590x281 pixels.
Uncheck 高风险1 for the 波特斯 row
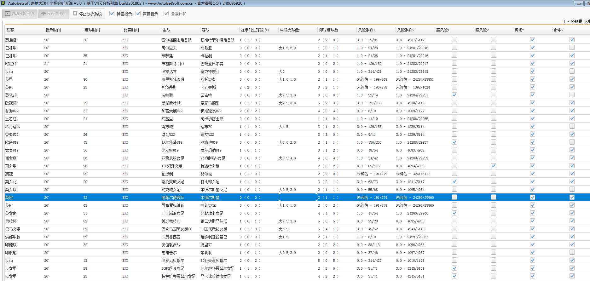454,95
